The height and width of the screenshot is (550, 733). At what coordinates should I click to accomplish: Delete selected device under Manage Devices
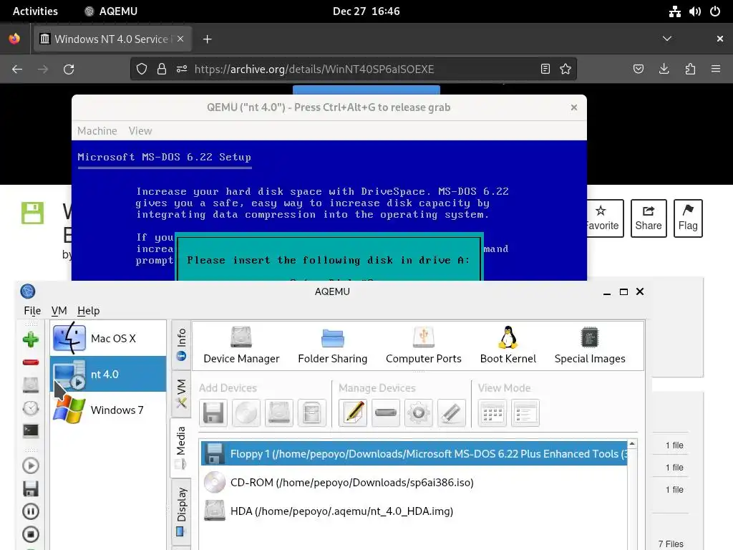pyautogui.click(x=386, y=413)
